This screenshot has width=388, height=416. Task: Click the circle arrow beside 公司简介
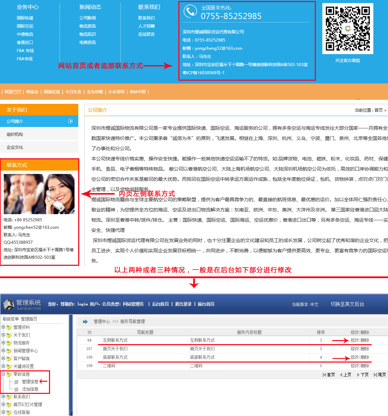[70, 121]
